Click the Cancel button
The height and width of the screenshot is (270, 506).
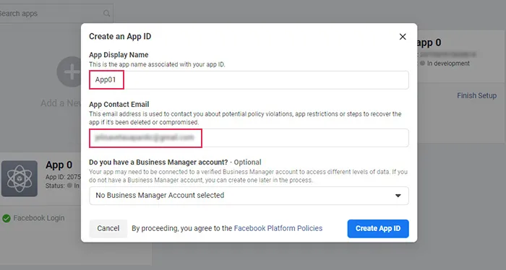coord(108,228)
